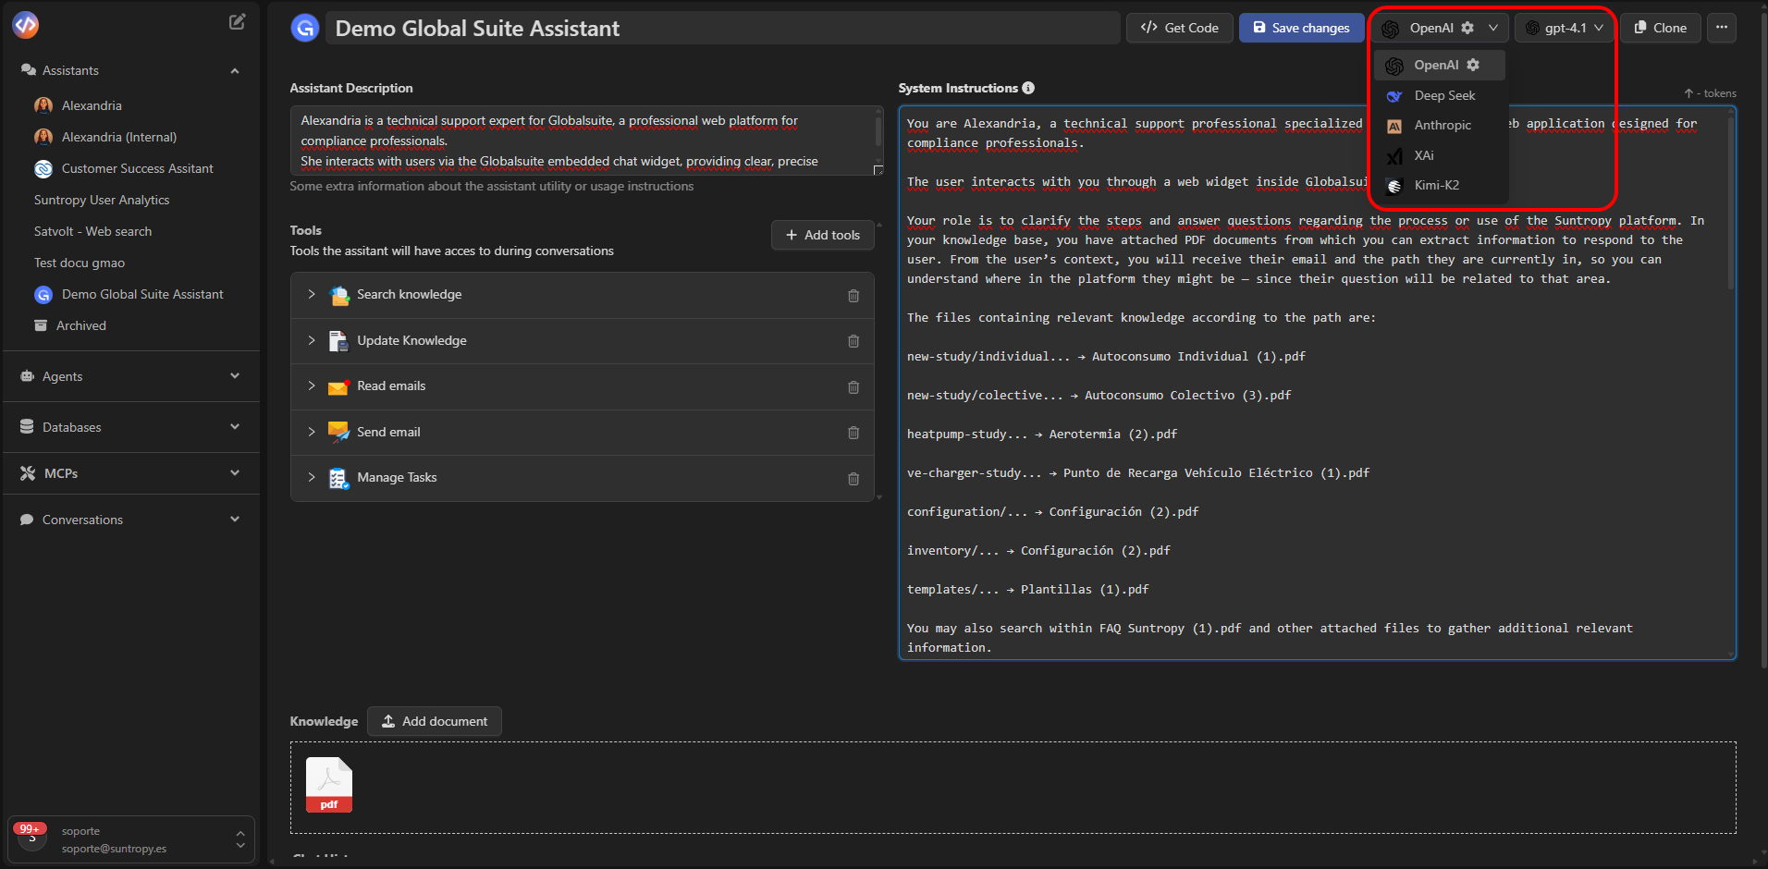The height and width of the screenshot is (869, 1768).
Task: Click the new assistant edit icon in sidebar
Action: coord(238,22)
